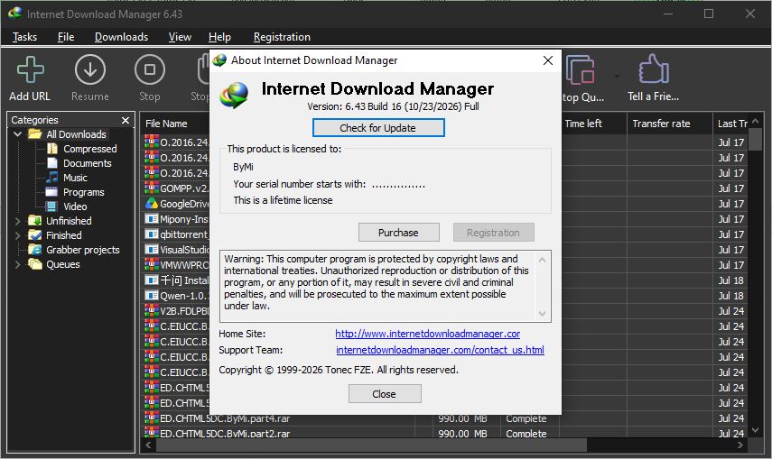Viewport: 772px width, 459px height.
Task: Open the Tasks menu
Action: click(x=24, y=37)
